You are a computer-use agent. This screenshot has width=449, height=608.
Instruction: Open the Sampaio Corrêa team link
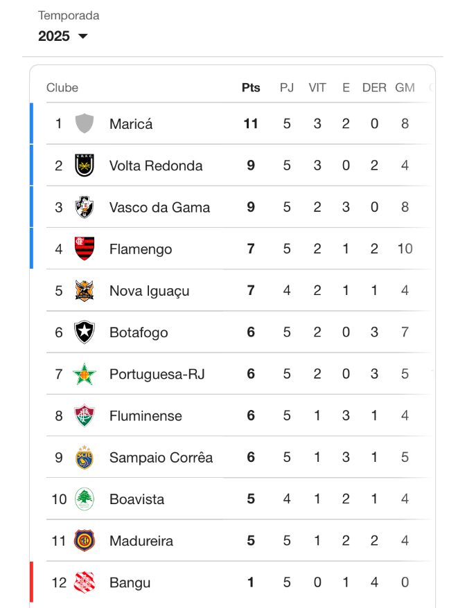[x=161, y=457]
